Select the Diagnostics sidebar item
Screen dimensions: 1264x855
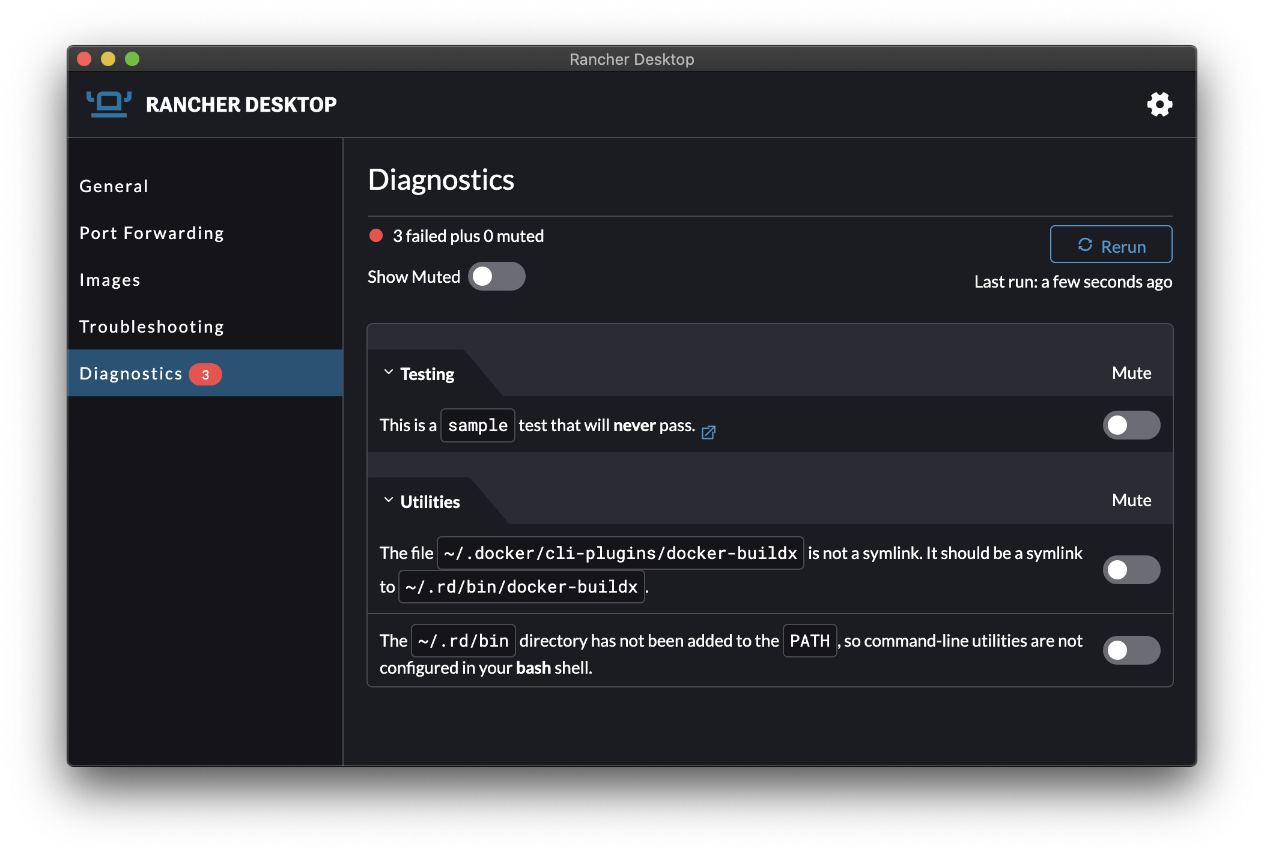(205, 373)
